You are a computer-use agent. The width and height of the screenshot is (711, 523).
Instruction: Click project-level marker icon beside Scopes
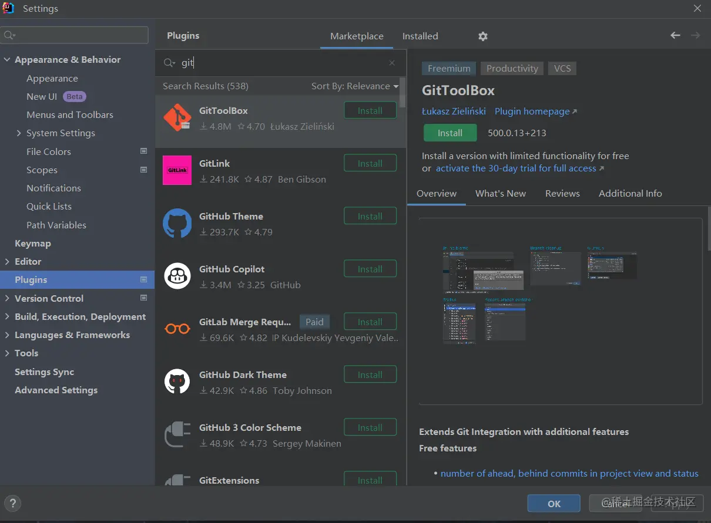[x=143, y=170]
